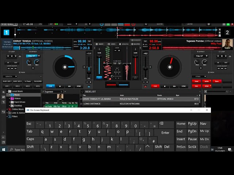The image size is (234, 175).
Task: Open the filter funnel icon in sidebar
Action: [3, 102]
